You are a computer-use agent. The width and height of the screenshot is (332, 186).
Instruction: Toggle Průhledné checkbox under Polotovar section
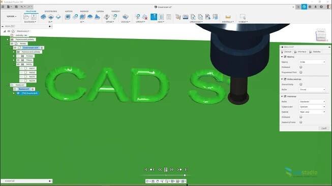click(x=300, y=117)
